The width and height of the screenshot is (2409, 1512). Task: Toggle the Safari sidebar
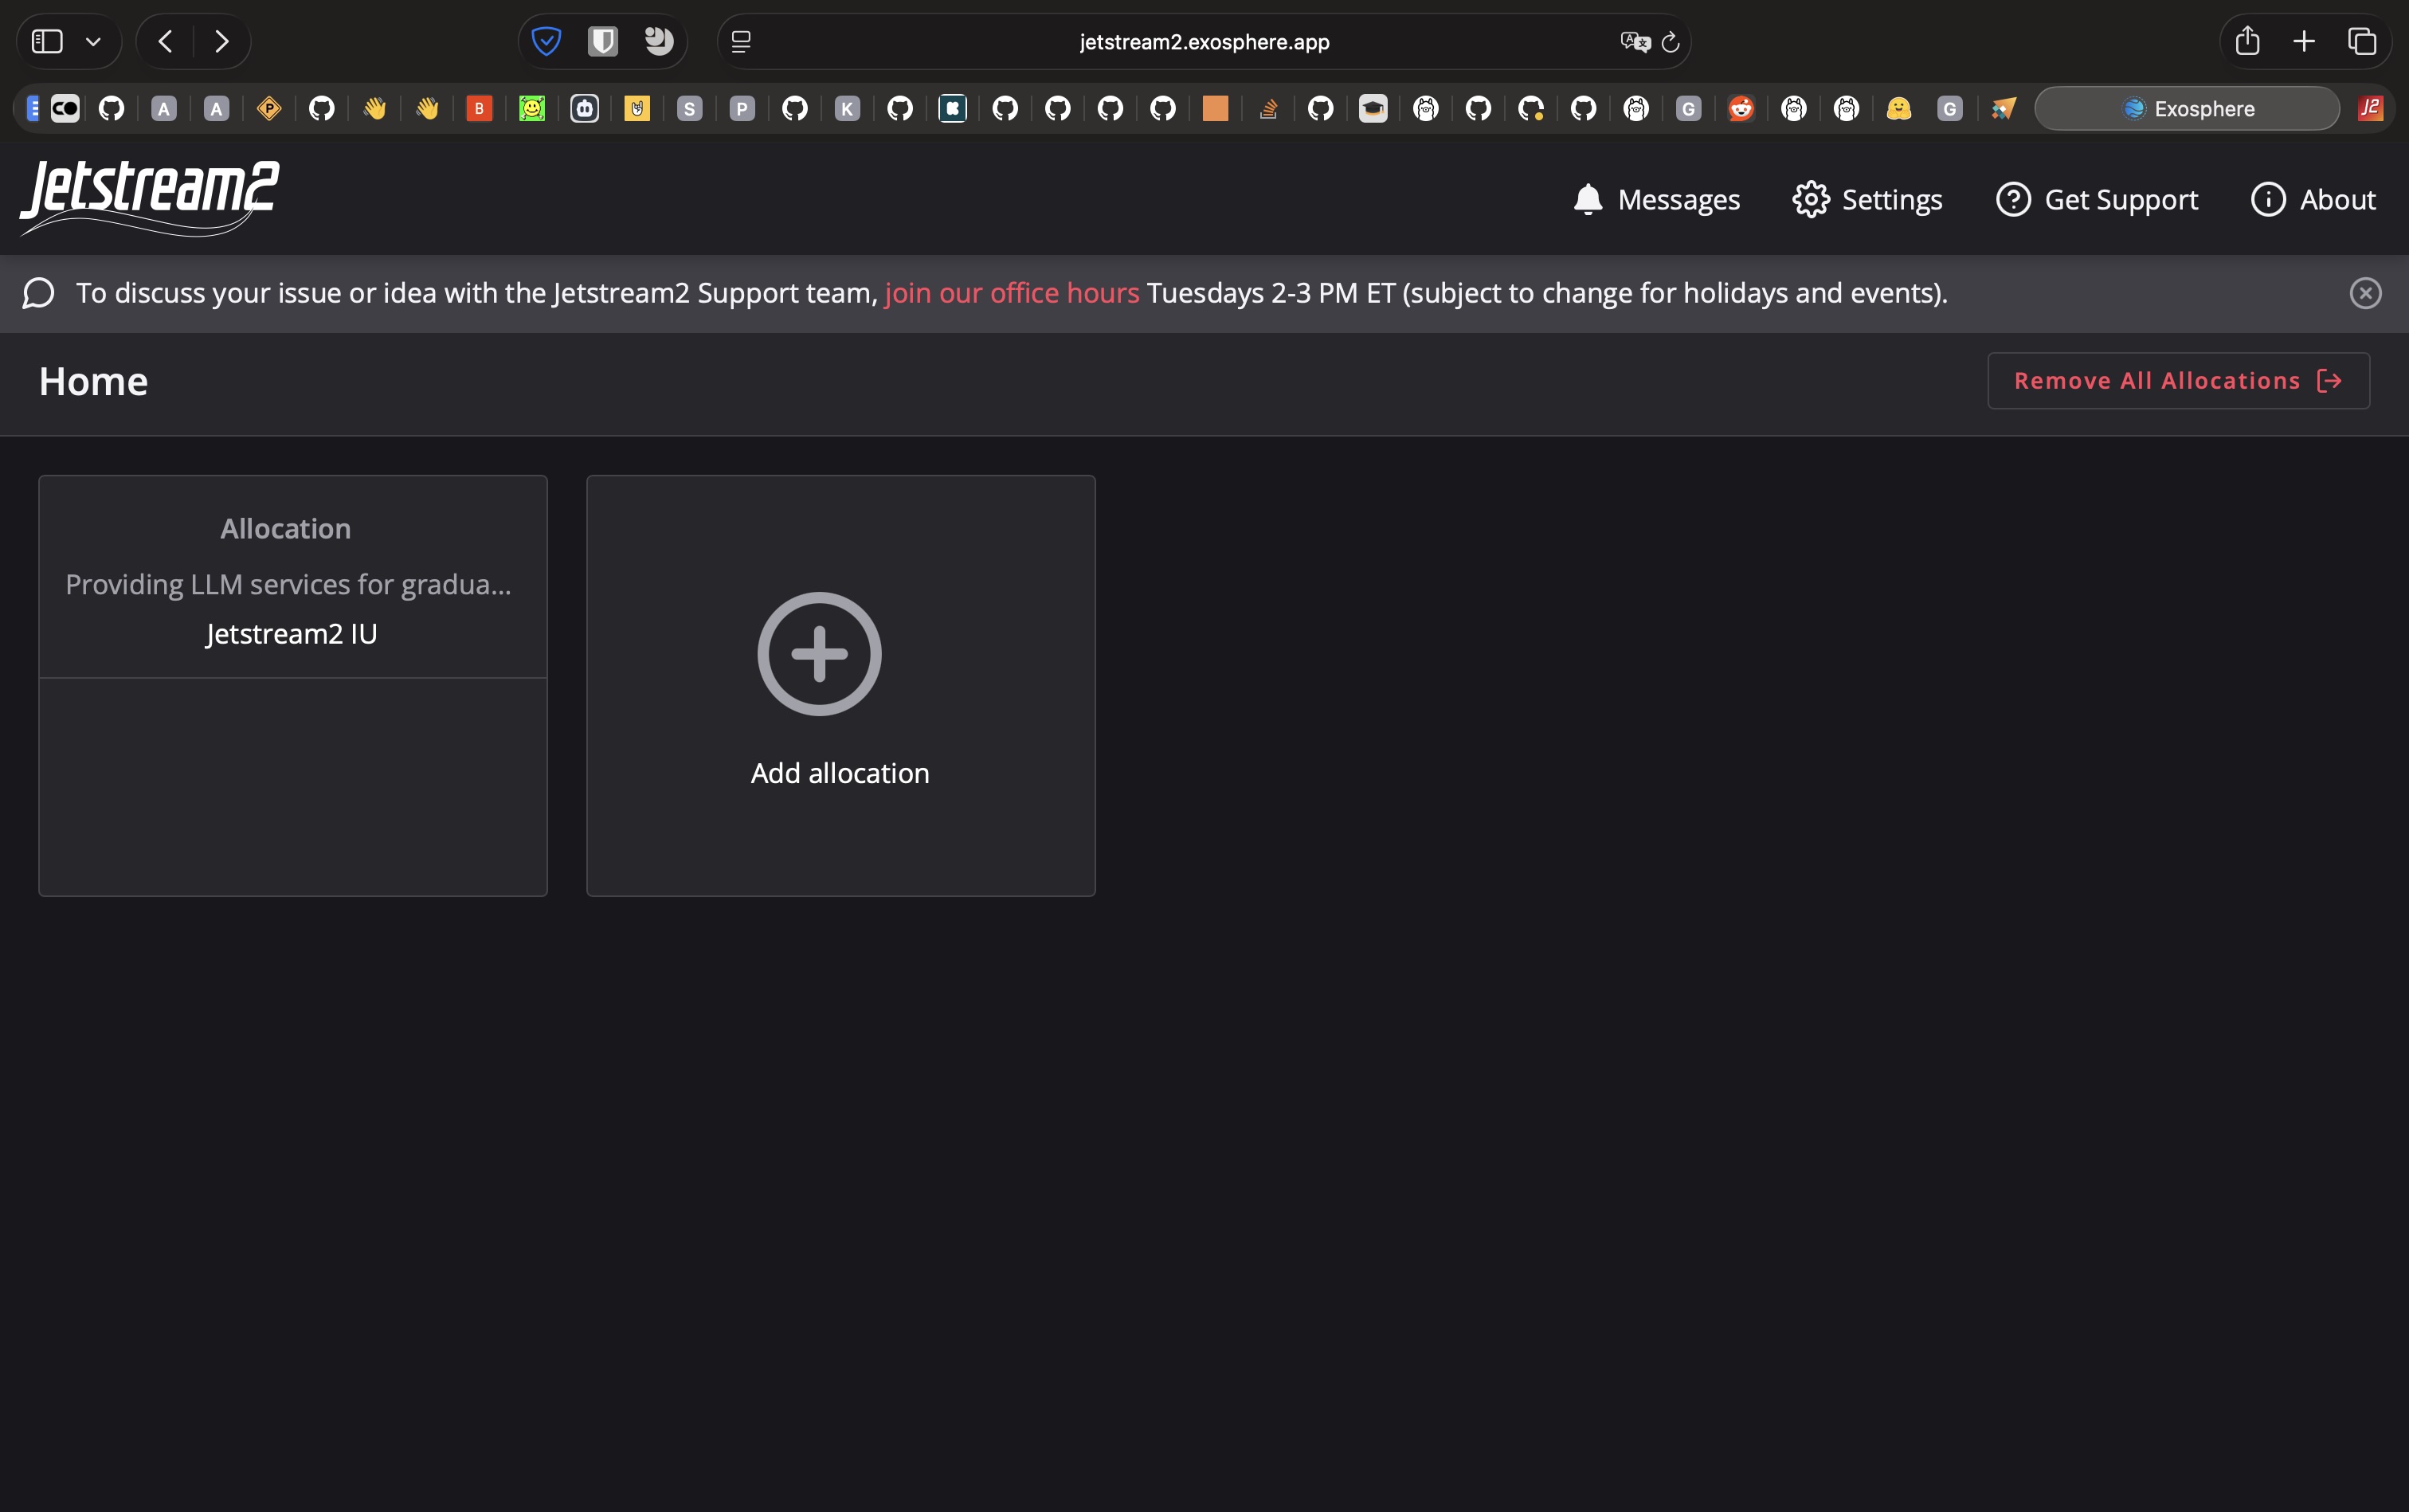pos(47,41)
